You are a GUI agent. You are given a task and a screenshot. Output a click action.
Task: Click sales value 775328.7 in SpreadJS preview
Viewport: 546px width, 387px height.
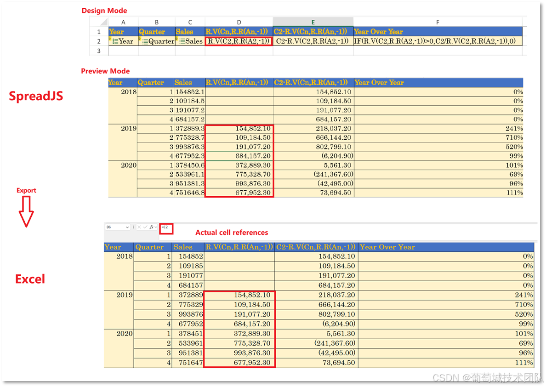click(190, 137)
